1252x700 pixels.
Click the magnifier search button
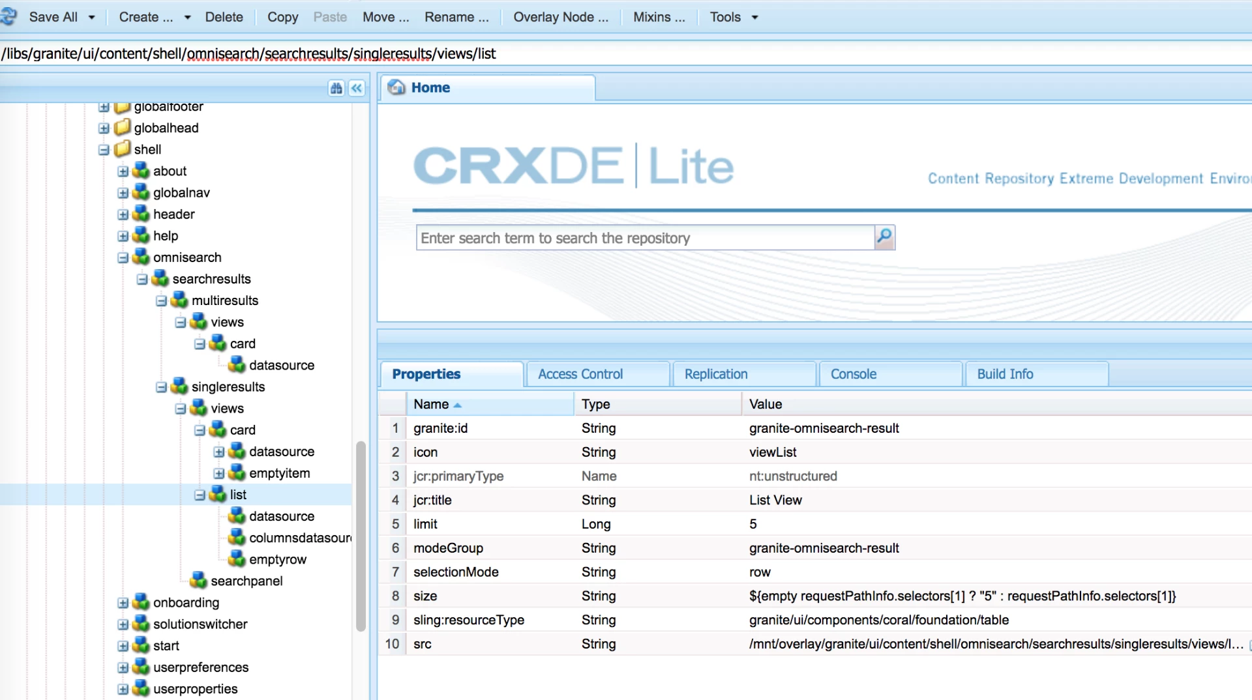click(884, 237)
